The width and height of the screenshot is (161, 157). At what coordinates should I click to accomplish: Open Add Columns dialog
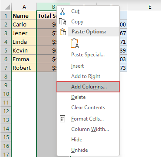[x=88, y=87]
